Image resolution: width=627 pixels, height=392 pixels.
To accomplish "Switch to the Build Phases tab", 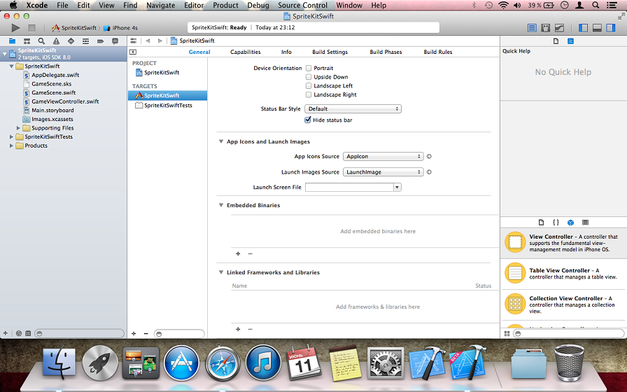I will [386, 52].
